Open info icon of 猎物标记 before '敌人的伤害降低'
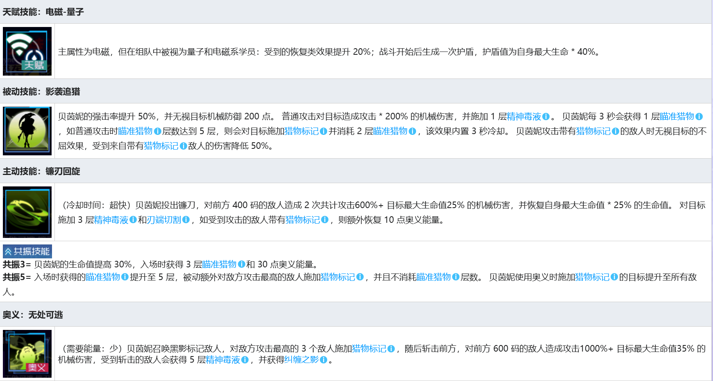The image size is (713, 381). pos(183,146)
